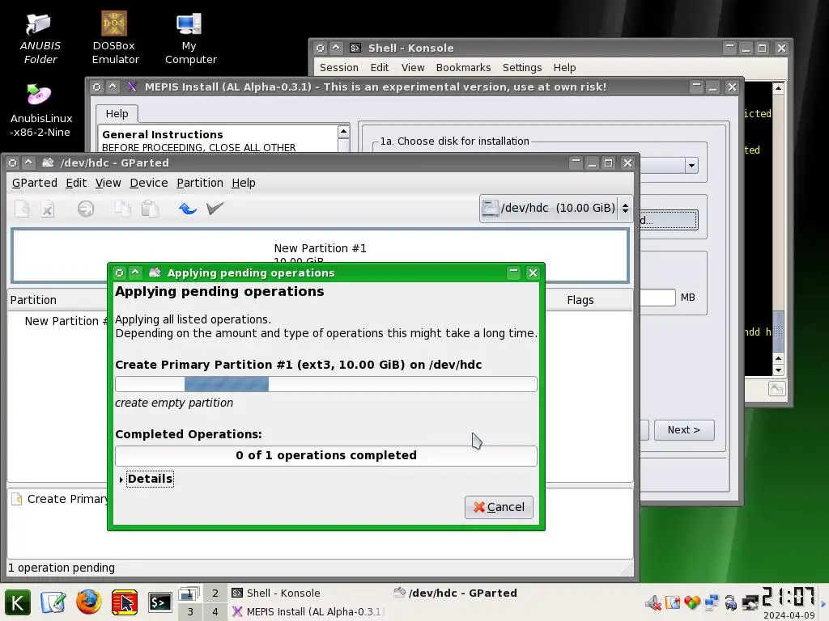829x621 pixels.
Task: Click the Flags column header
Action: click(580, 300)
